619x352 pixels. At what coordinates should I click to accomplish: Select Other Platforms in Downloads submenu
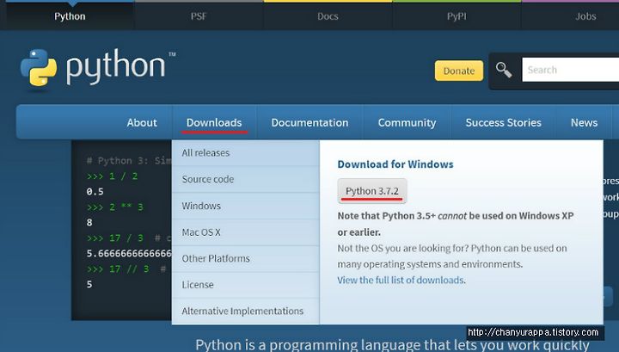point(246,258)
